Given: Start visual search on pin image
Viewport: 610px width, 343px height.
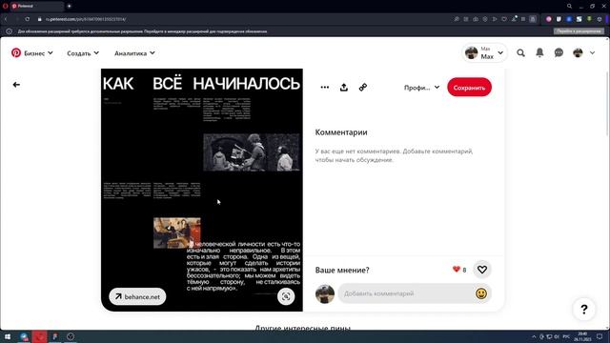Looking at the screenshot, I should [x=286, y=296].
